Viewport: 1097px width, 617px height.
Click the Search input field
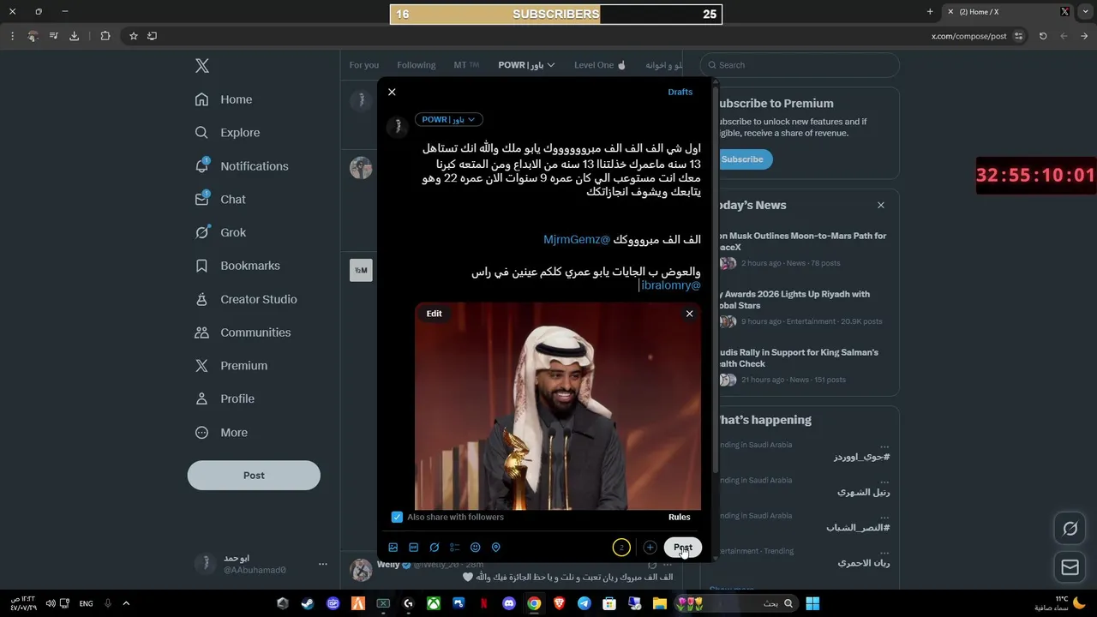tap(800, 65)
